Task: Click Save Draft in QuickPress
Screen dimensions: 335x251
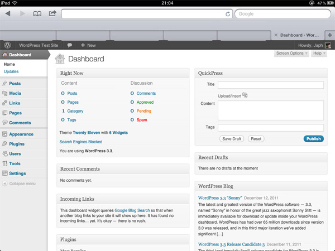Action: 232,139
